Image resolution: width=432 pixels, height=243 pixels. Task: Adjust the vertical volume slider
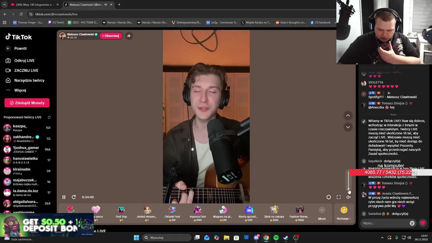(349, 181)
